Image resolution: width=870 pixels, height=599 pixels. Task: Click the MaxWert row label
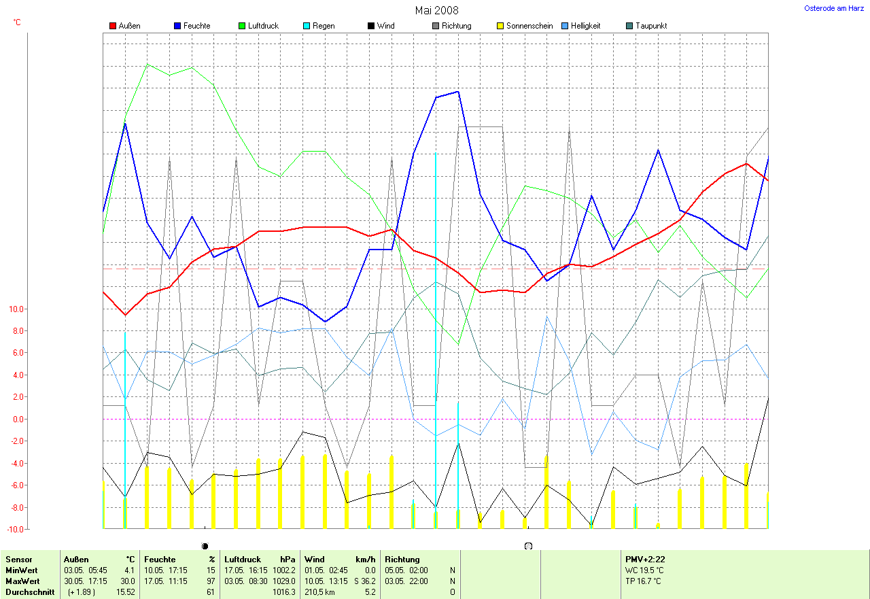point(22,581)
